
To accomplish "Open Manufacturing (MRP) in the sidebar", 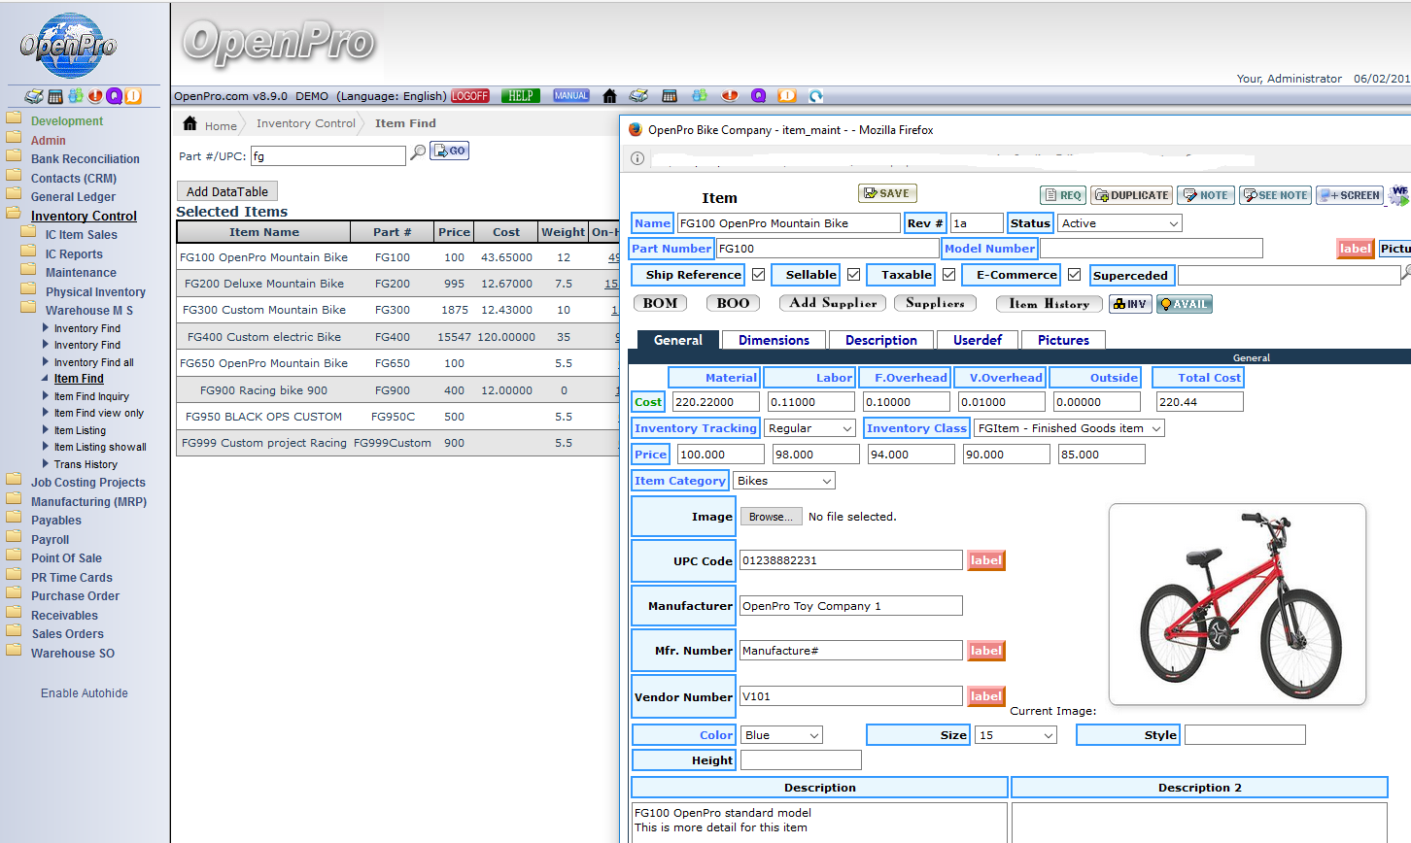I will point(88,501).
